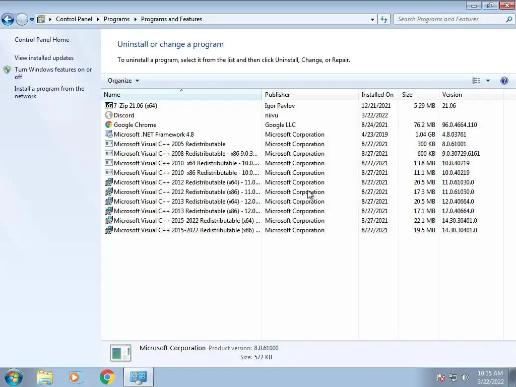Click the .NET Framework 4.8 row icon
The image size is (516, 387).
109,134
